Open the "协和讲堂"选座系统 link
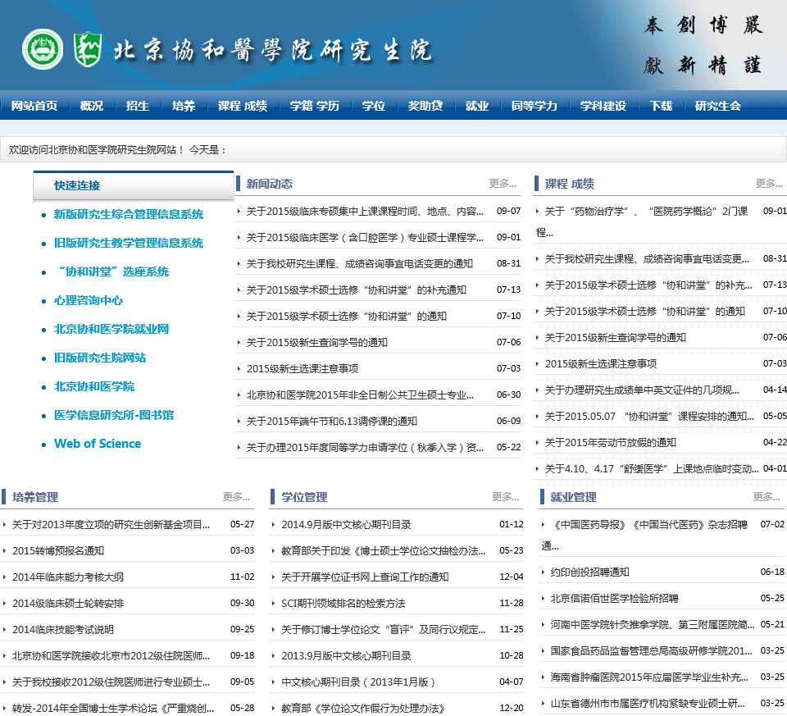Viewport: 787px width, 716px height. [111, 272]
